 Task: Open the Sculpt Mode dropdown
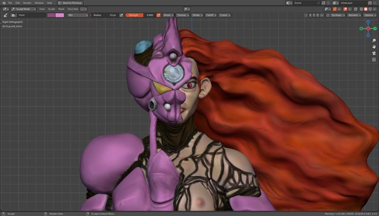tap(23, 9)
